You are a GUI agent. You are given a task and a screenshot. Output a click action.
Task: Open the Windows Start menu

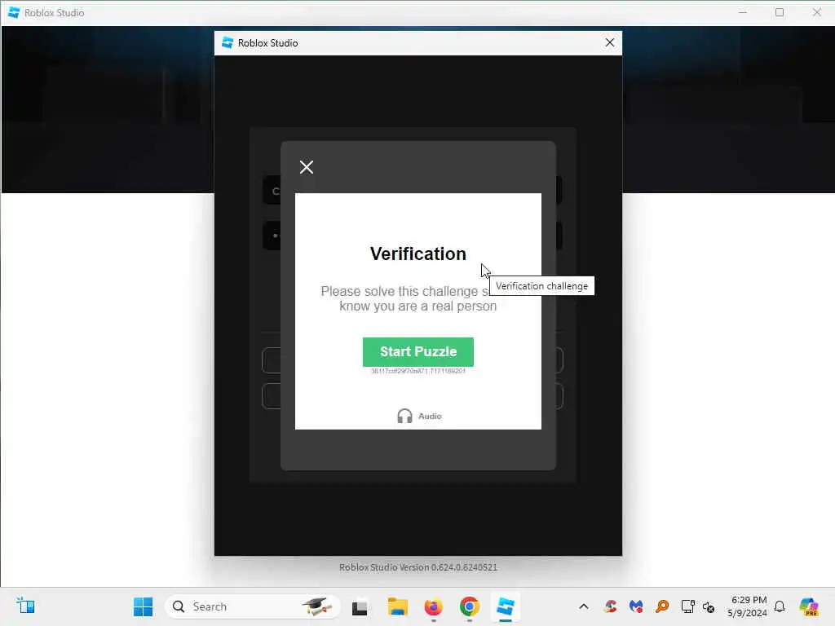point(143,606)
